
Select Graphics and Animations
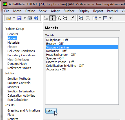pos(24,110)
